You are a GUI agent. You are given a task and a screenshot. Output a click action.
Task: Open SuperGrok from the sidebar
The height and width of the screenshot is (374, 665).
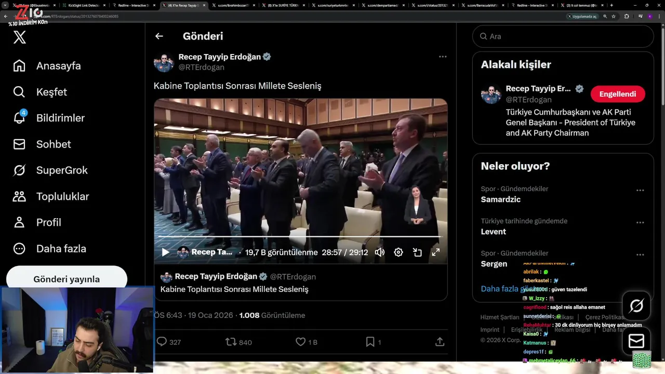pos(50,170)
